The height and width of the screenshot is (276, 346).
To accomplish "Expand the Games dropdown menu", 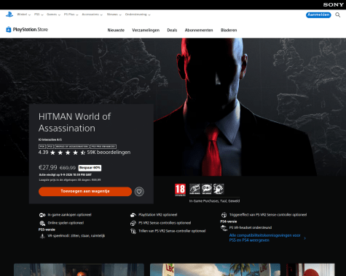I will click(53, 15).
